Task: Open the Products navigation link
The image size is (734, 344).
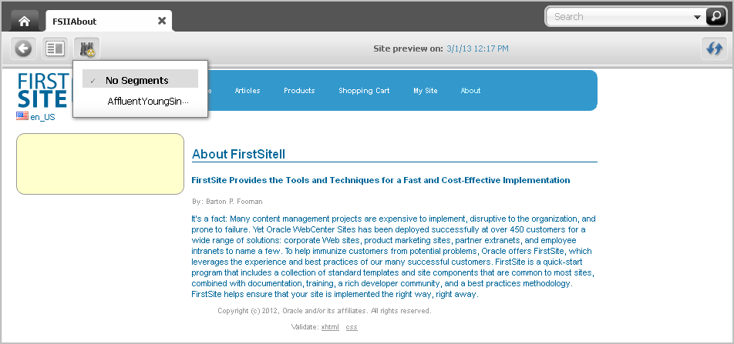Action: [x=299, y=91]
